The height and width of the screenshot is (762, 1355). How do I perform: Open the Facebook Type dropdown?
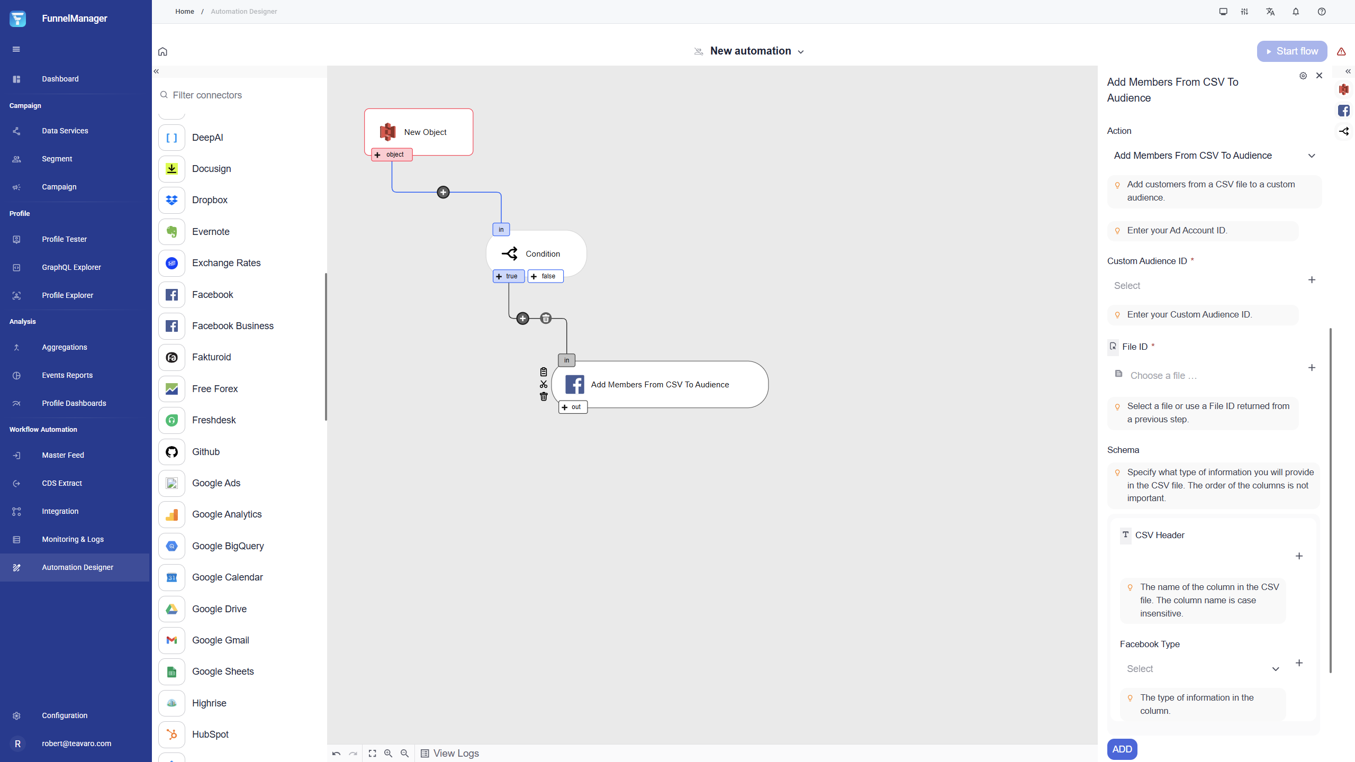[1203, 669]
